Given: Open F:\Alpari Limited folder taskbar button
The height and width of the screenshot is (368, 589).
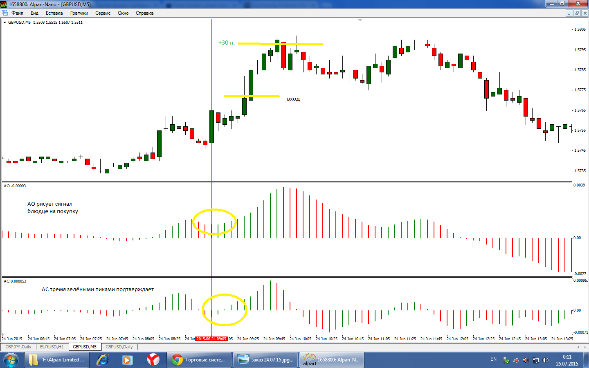Looking at the screenshot, I should (57, 360).
